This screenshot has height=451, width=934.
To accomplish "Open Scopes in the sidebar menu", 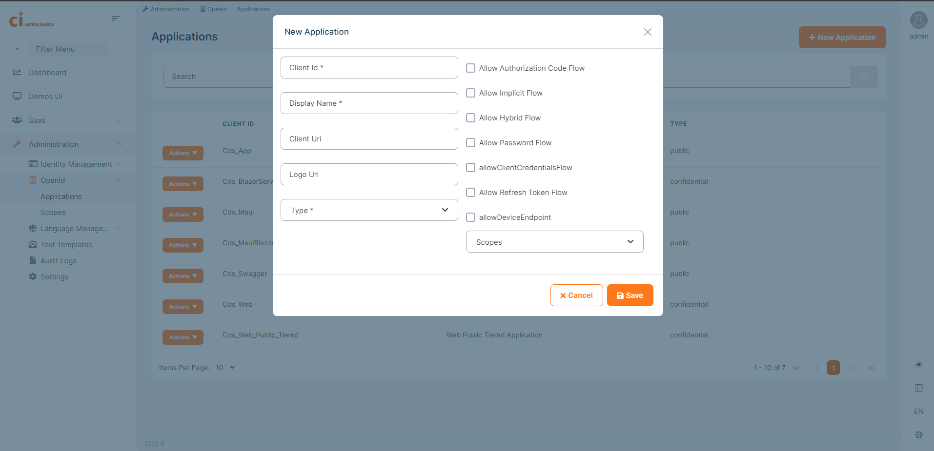I will click(53, 213).
